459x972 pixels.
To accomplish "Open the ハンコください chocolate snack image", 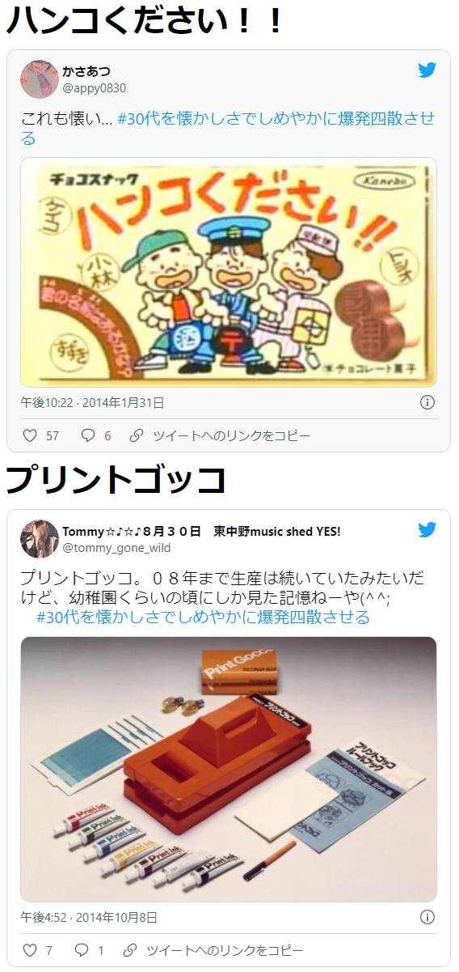I will 229,272.
